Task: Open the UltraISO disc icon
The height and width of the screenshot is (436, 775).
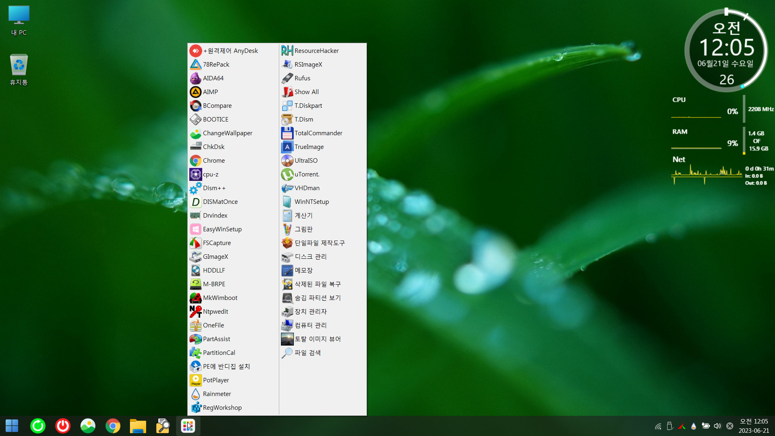Action: [x=287, y=161]
